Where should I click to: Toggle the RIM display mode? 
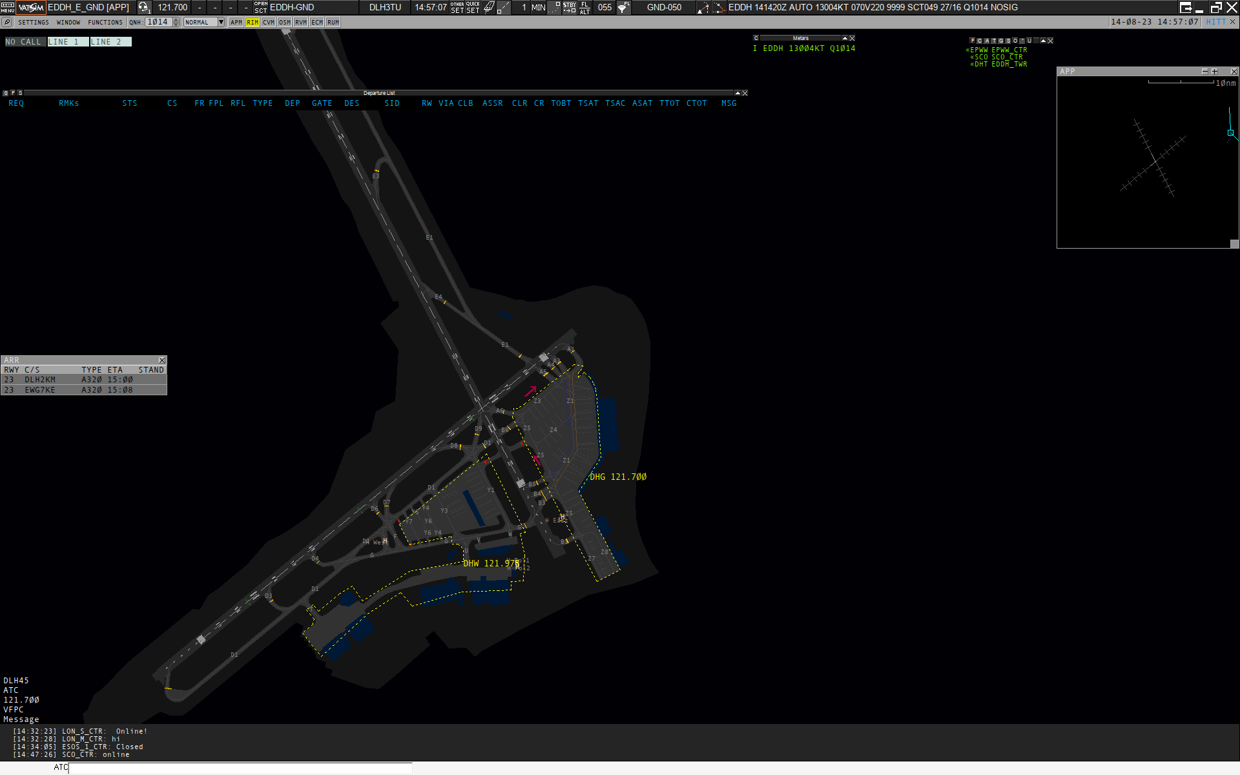click(253, 22)
